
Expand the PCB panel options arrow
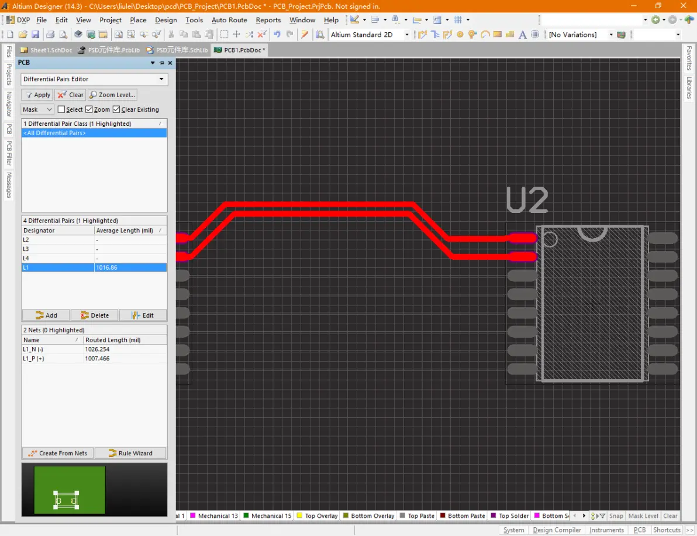(153, 63)
